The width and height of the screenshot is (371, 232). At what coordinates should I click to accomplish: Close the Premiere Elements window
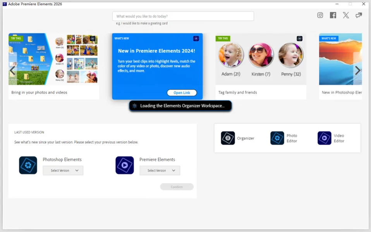(364, 4)
